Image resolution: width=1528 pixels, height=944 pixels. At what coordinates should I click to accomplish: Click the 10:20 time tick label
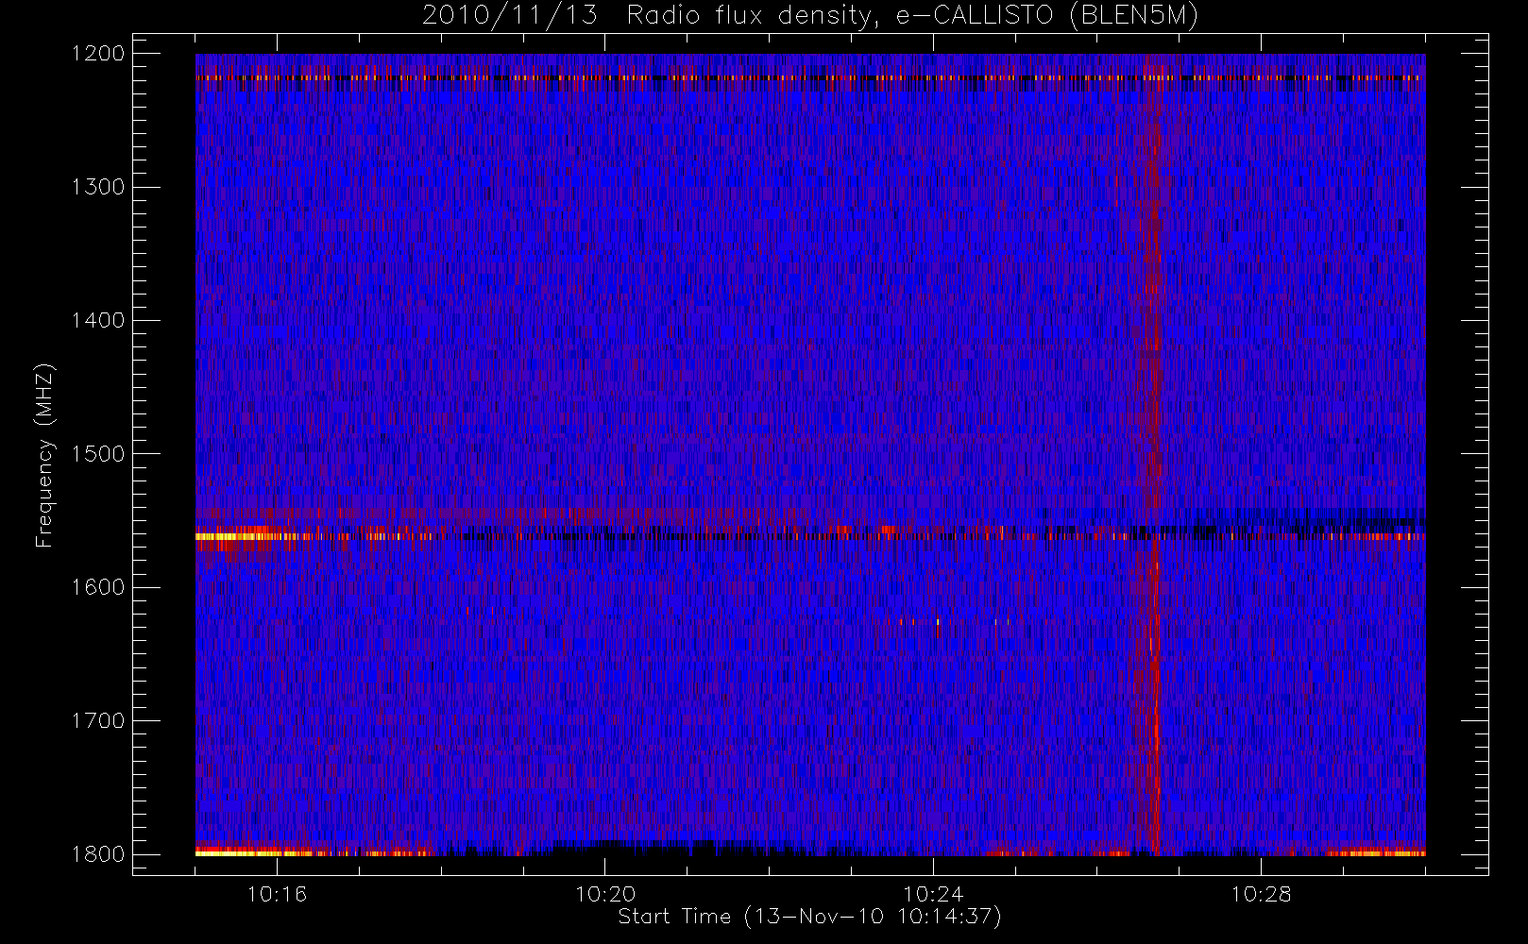point(605,894)
